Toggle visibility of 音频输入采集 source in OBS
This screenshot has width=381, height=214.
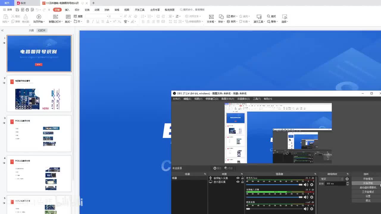(238, 178)
